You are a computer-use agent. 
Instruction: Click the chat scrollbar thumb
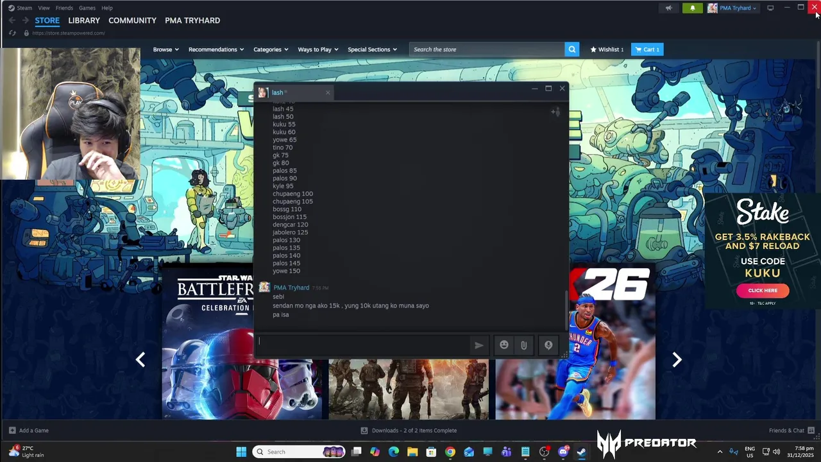pyautogui.click(x=566, y=311)
